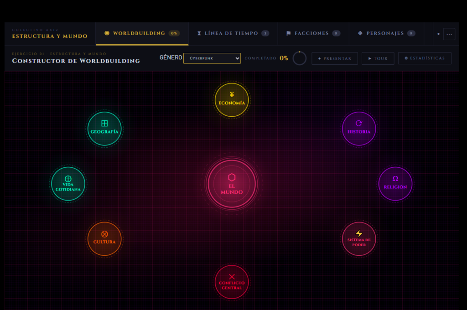Screen dimensions: 467x310
Task: Select the Religión omega node
Action: pos(395,184)
